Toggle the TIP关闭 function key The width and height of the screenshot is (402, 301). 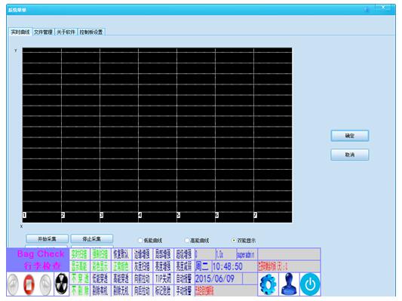[163, 278]
